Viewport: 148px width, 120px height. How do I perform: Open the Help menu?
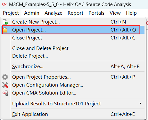click(x=131, y=13)
